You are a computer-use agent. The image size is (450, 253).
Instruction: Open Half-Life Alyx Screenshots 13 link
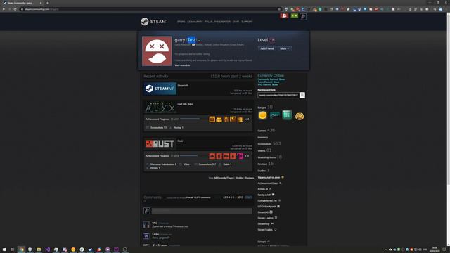[158, 128]
